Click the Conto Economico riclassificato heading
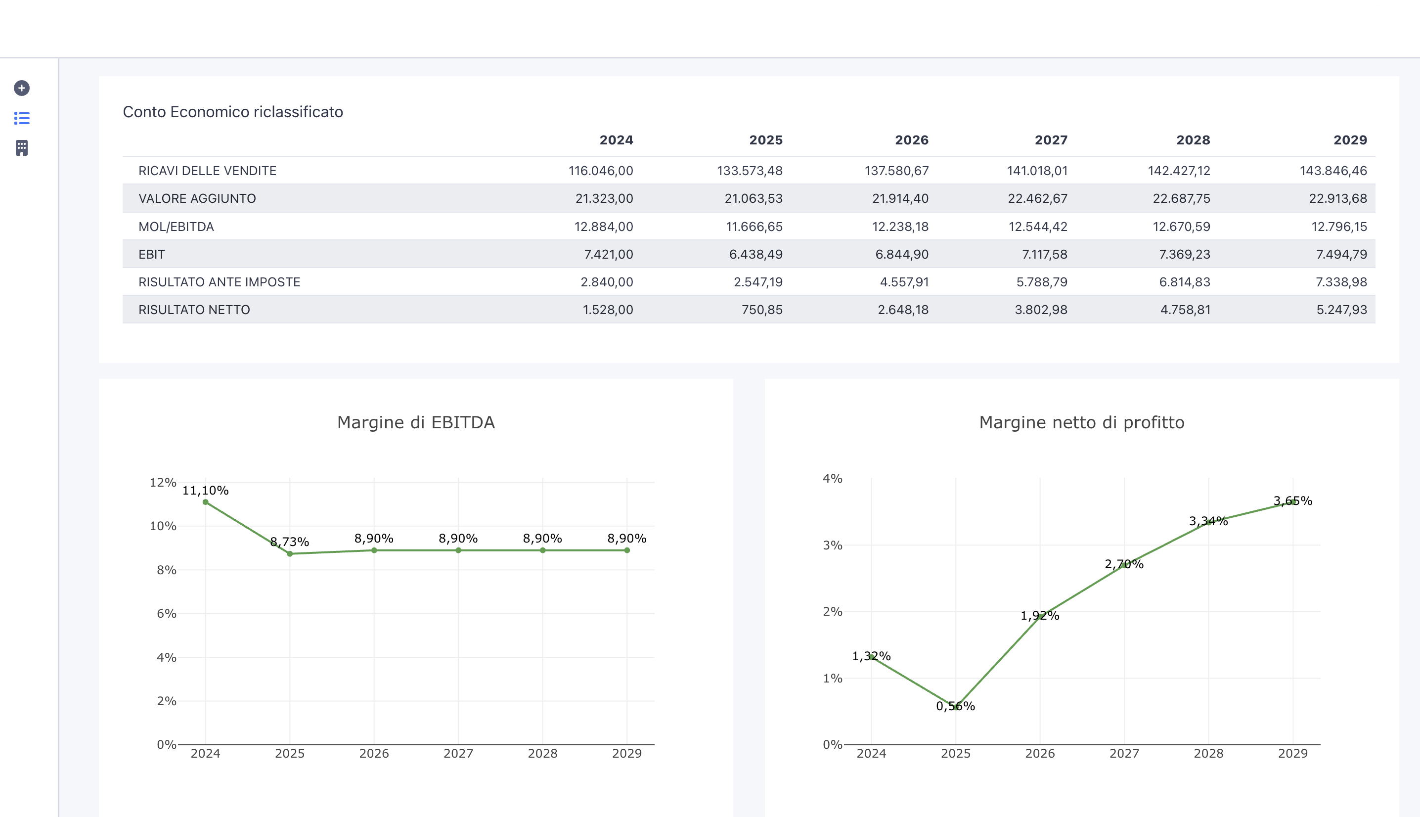 point(233,112)
